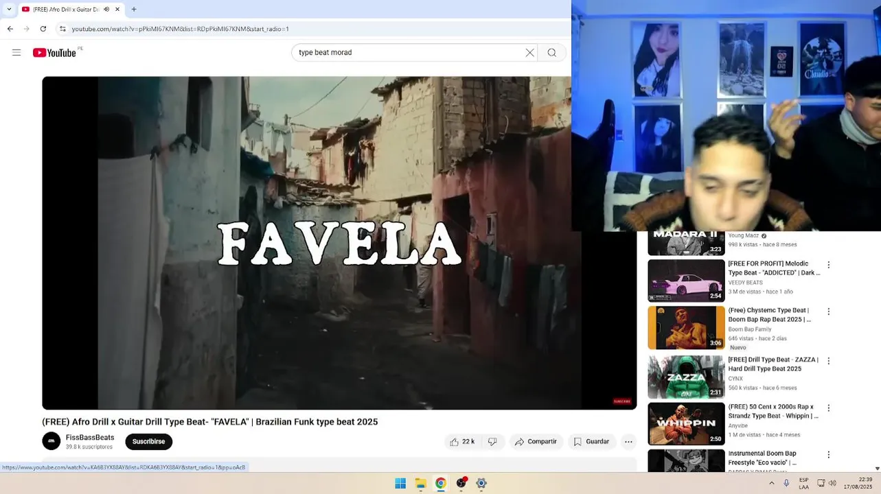The height and width of the screenshot is (494, 881).
Task: Go back with the browser back arrow
Action: [10, 29]
